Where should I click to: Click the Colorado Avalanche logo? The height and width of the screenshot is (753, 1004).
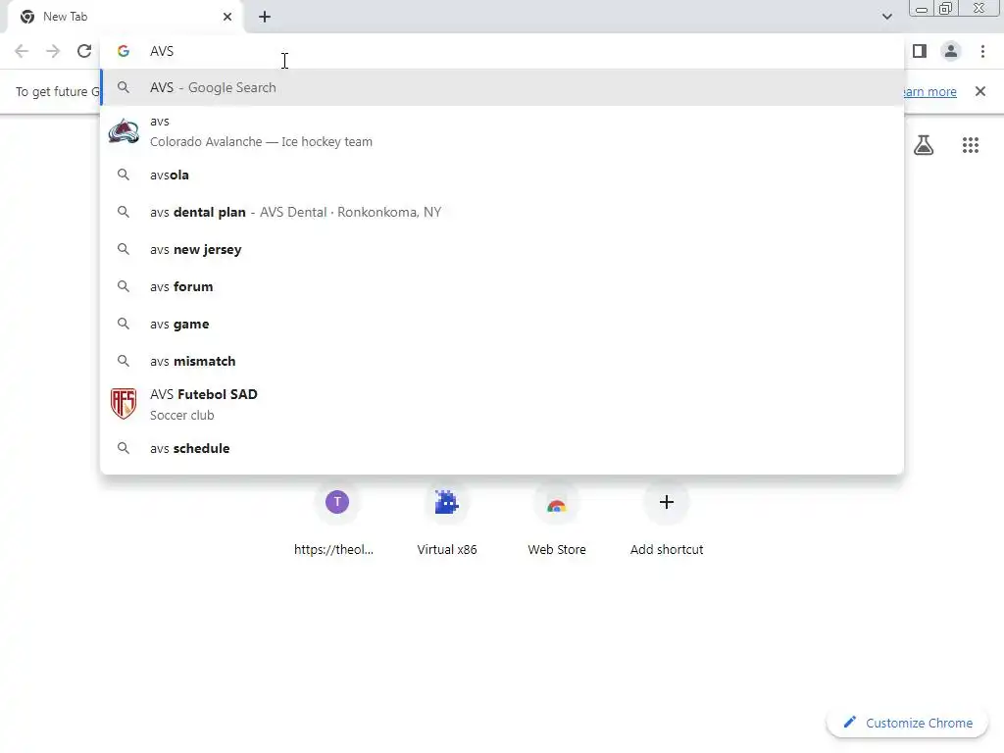(124, 131)
